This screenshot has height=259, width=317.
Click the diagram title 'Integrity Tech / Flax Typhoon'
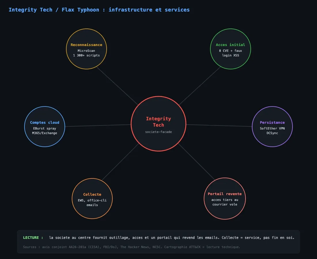pyautogui.click(x=99, y=10)
